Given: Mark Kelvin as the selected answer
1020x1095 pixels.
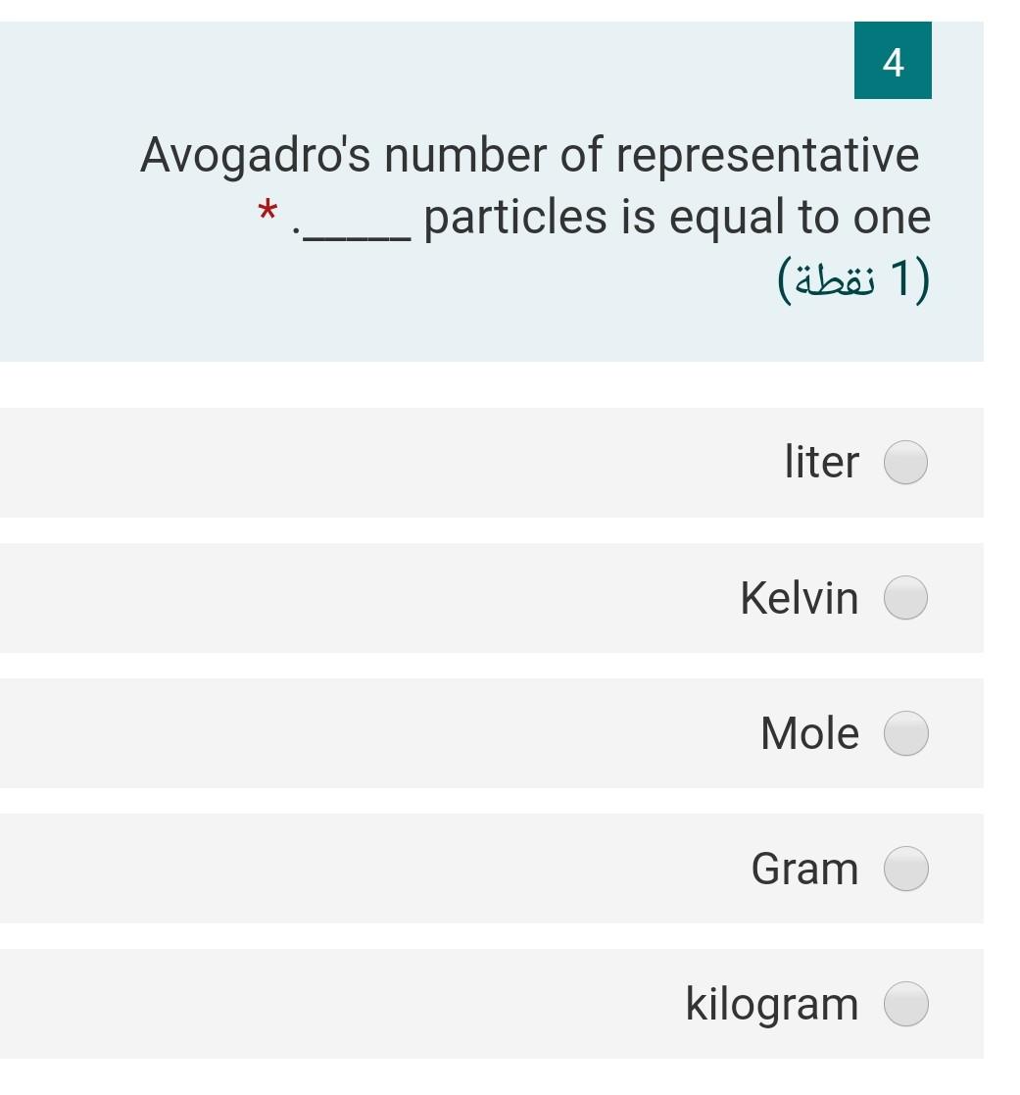Looking at the screenshot, I should tap(904, 597).
